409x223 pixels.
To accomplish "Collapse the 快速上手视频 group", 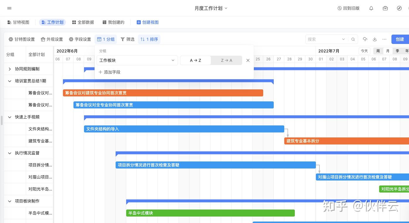I will tap(10, 117).
